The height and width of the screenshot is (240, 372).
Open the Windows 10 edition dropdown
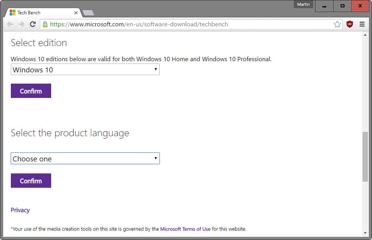pyautogui.click(x=85, y=70)
